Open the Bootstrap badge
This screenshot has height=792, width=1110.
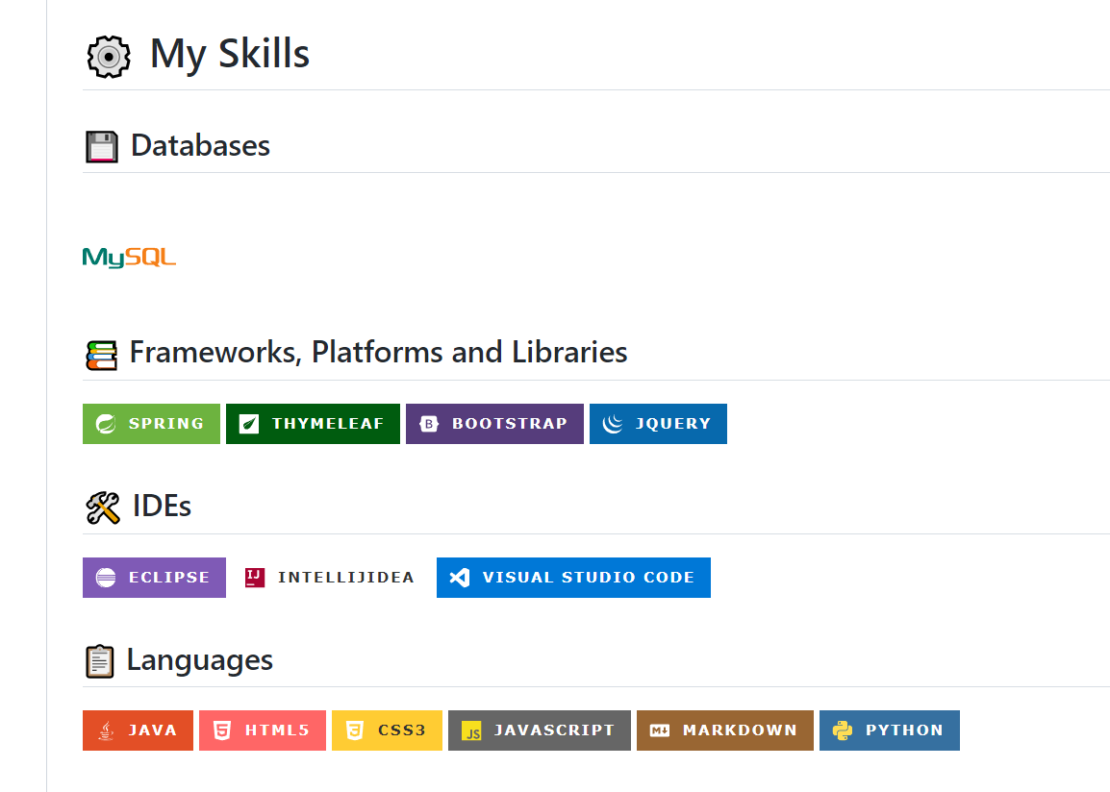pyautogui.click(x=494, y=424)
